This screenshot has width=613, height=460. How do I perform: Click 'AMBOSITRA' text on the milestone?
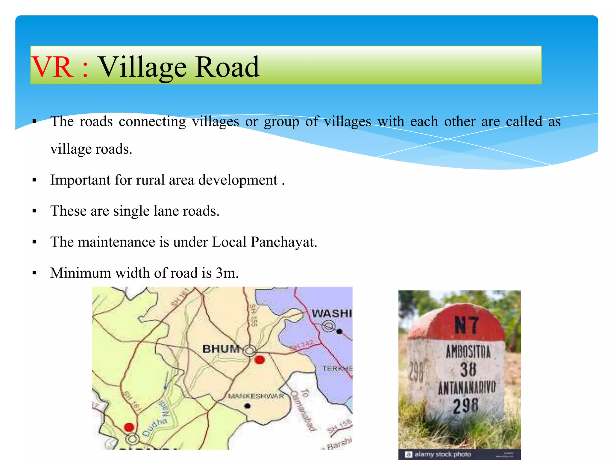click(468, 352)
